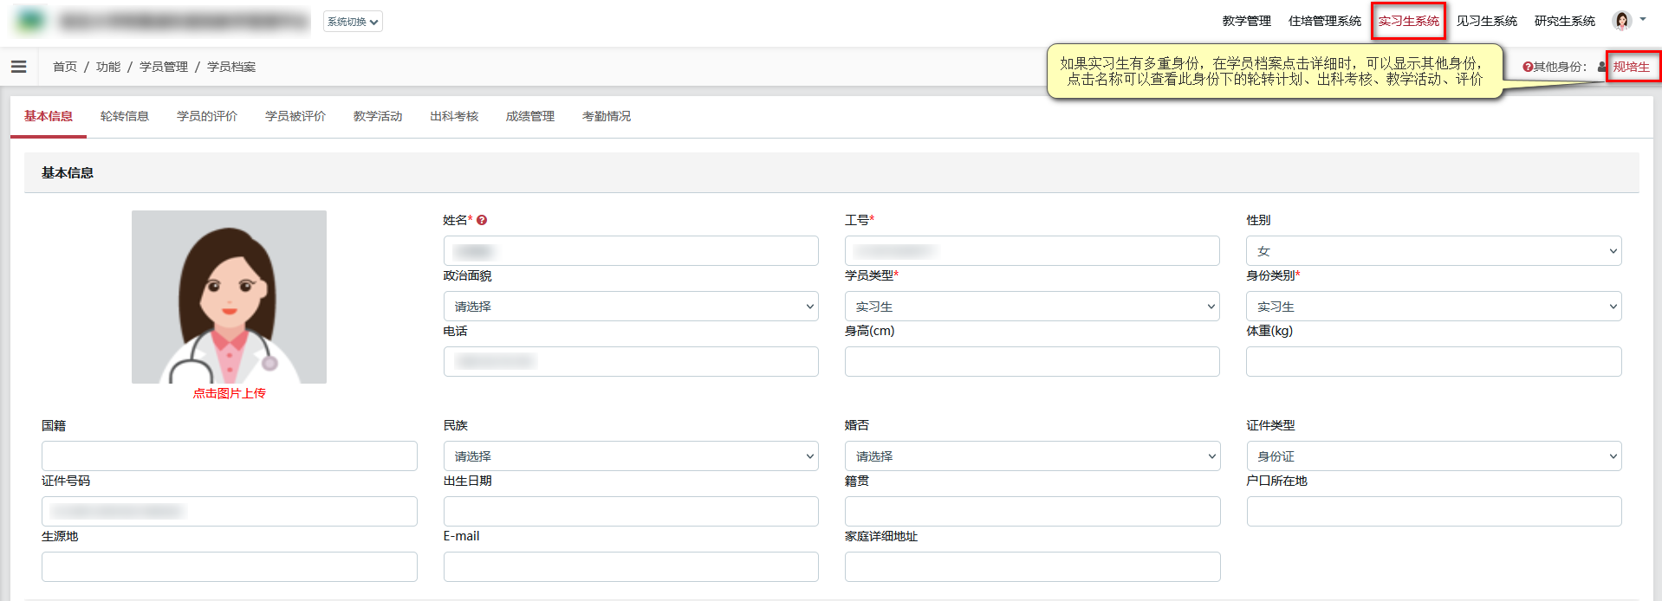Open the 身份类别 dropdown
The width and height of the screenshot is (1662, 601).
[x=1433, y=307]
